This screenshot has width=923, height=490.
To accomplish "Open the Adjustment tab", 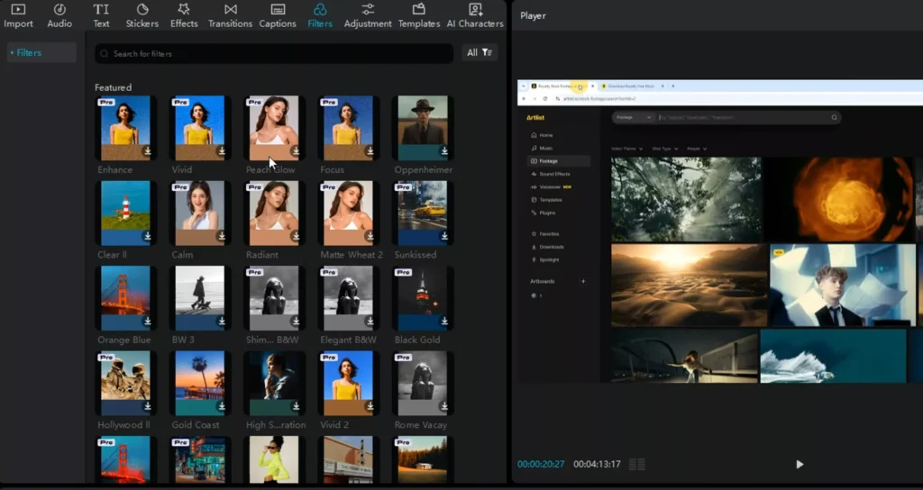I will [368, 16].
